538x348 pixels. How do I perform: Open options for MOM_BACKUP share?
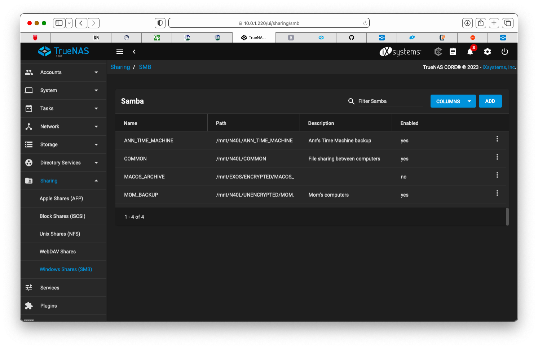tap(497, 193)
